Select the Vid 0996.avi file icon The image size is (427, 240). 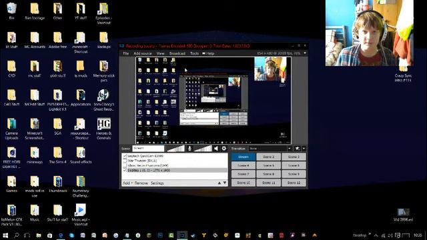(x=403, y=215)
